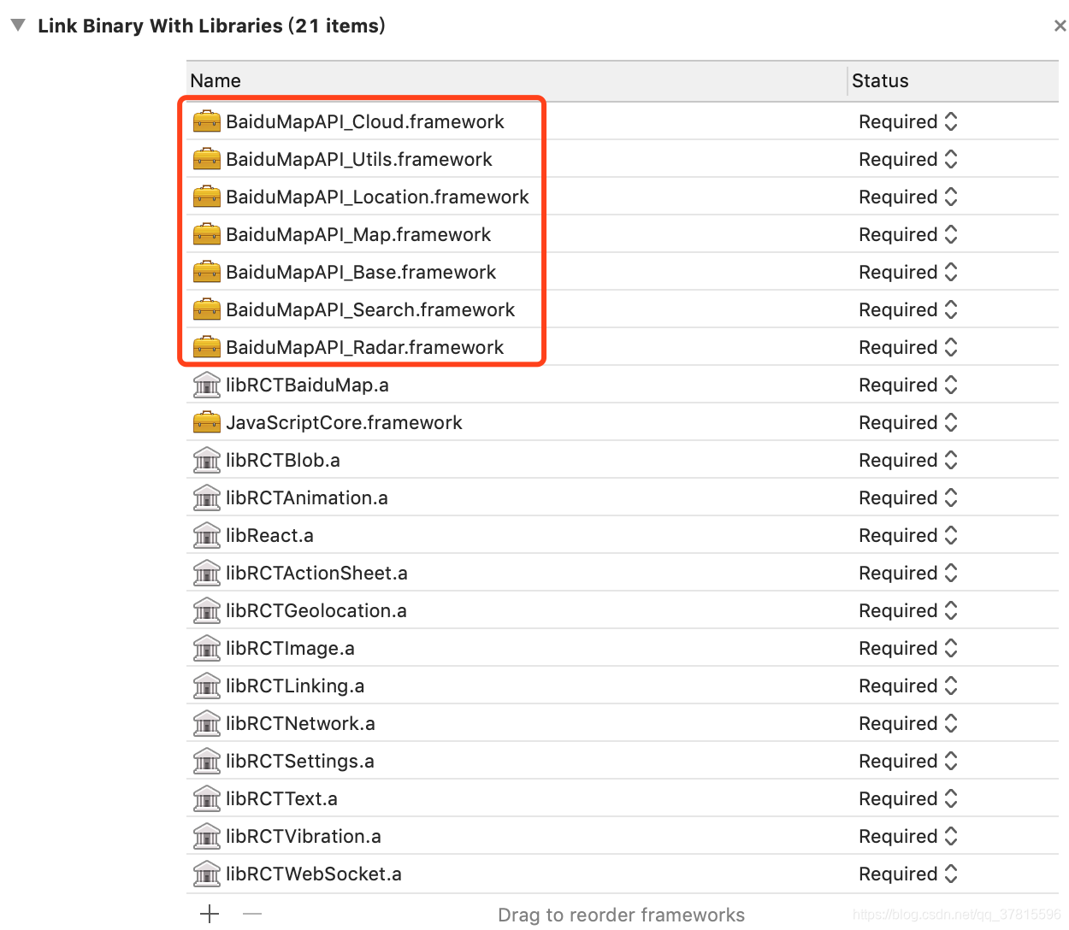Image resolution: width=1069 pixels, height=930 pixels.
Task: Click the libRCTLinking.a library icon
Action: click(207, 686)
